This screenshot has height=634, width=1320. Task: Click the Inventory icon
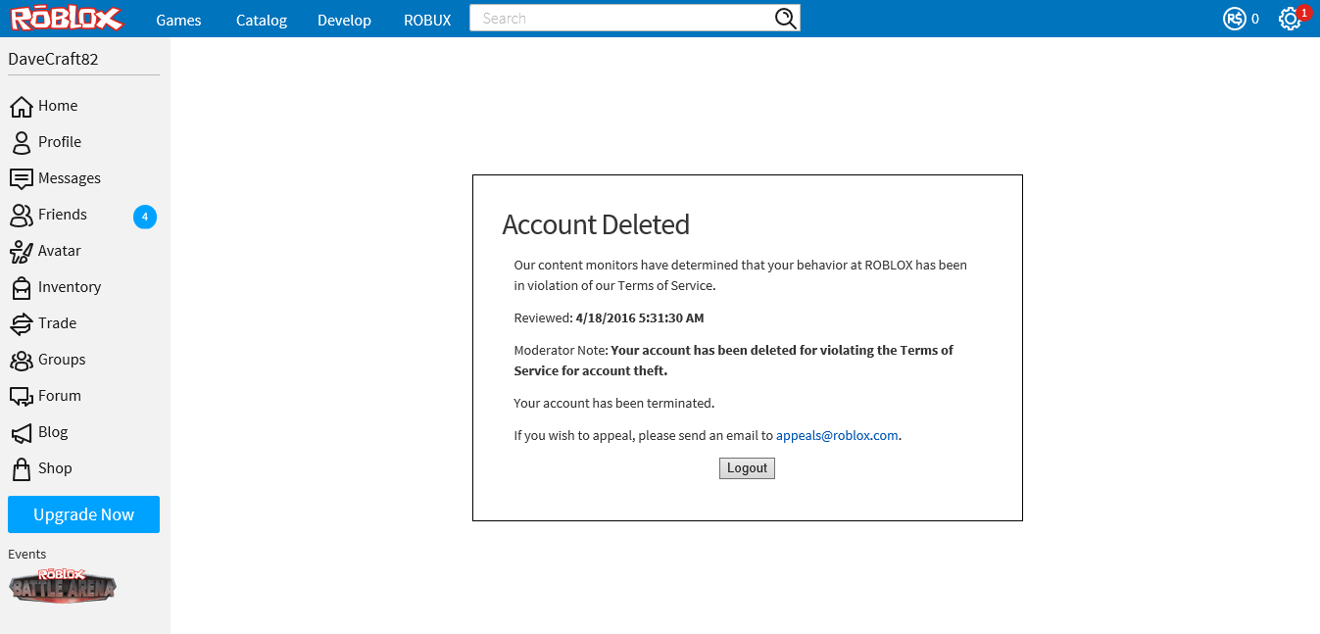22,286
